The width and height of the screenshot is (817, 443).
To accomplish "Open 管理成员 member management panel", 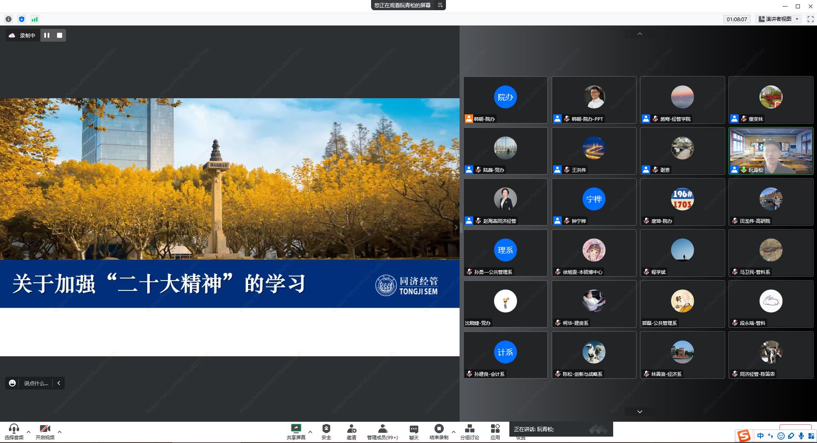I will (382, 432).
